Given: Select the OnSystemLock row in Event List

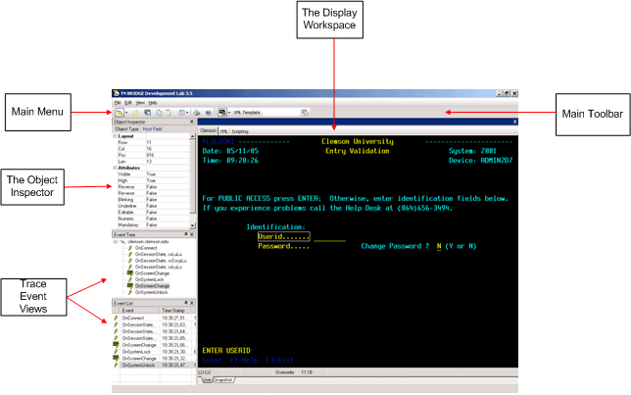Looking at the screenshot, I should coord(154,352).
